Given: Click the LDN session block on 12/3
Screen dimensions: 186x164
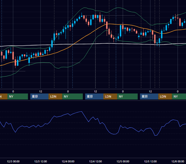Looking at the screenshot, I should (x=56, y=96).
